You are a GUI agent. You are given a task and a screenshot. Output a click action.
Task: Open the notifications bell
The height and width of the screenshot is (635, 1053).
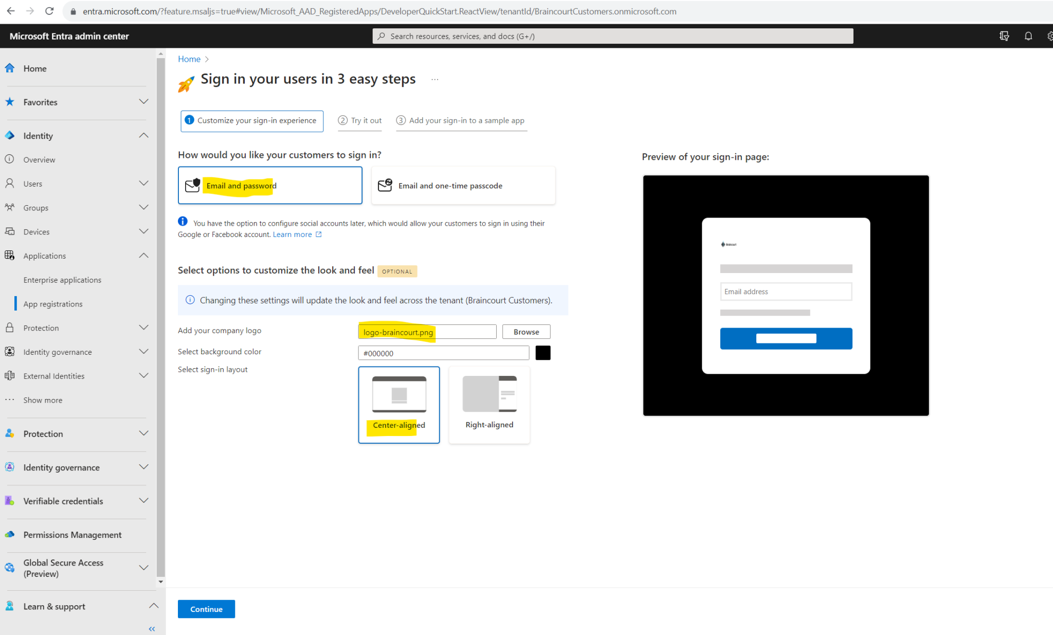[1028, 36]
